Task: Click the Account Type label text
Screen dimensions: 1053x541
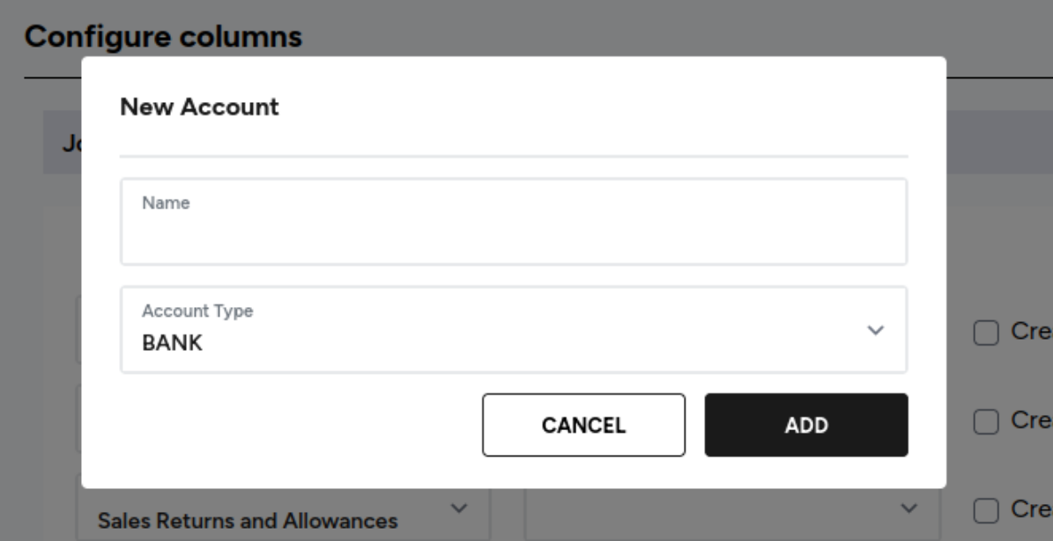Action: coord(197,311)
